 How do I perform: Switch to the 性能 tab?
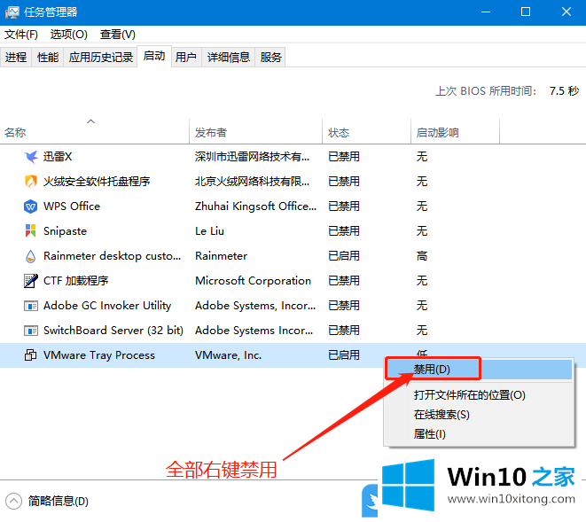tap(48, 58)
